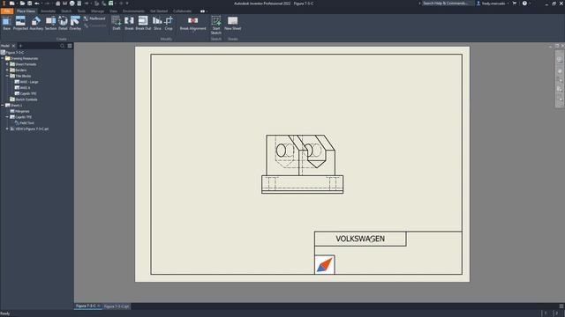
Task: Switch to the Annotate ribbon tab
Action: point(48,11)
